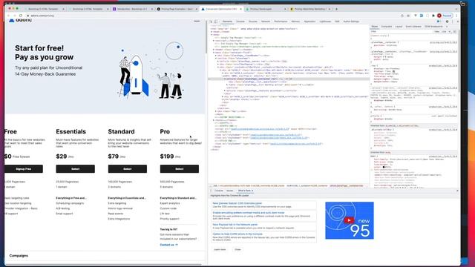
Task: Open the 'New Payload tab in the Network panel' link
Action: 235,225
